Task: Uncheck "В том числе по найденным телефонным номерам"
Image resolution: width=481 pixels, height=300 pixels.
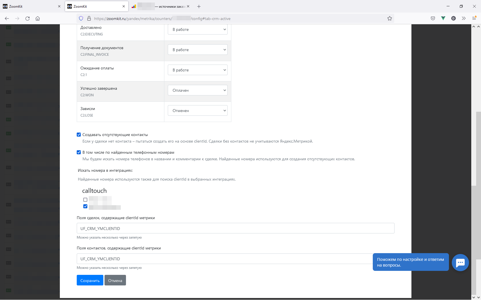Action: (x=79, y=152)
